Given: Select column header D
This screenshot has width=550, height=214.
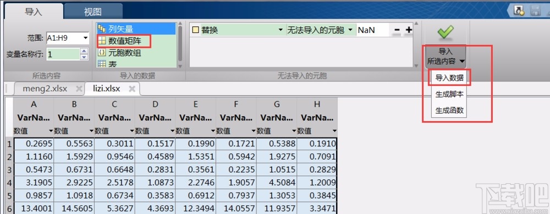Looking at the screenshot, I should tap(155, 104).
